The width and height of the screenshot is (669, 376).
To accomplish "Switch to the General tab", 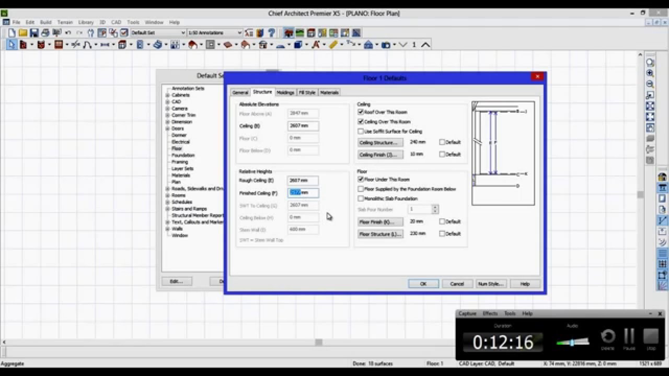I will [x=240, y=92].
